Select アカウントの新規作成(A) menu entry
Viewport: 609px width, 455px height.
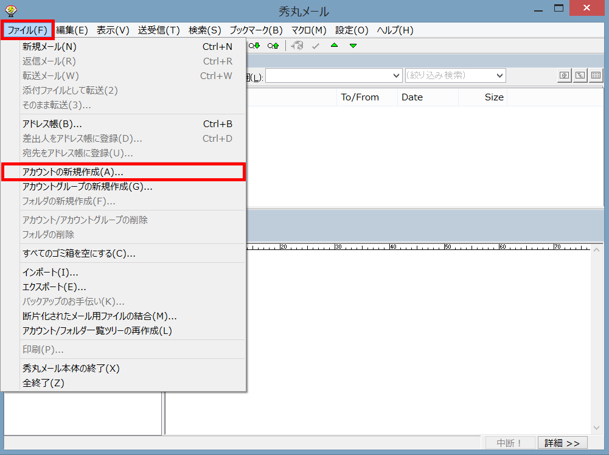point(124,172)
